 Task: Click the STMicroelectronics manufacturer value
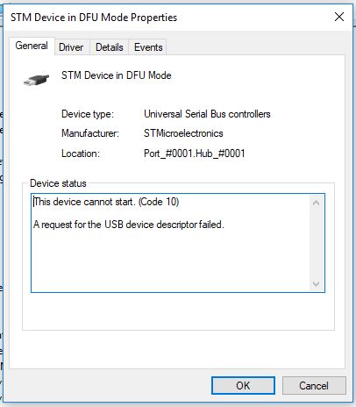(x=183, y=133)
